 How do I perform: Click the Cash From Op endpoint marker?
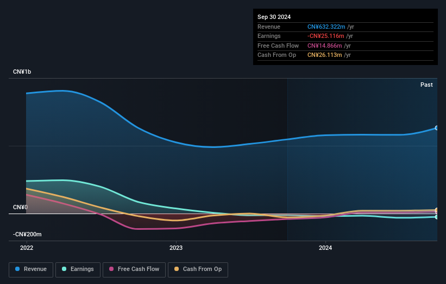click(x=437, y=210)
